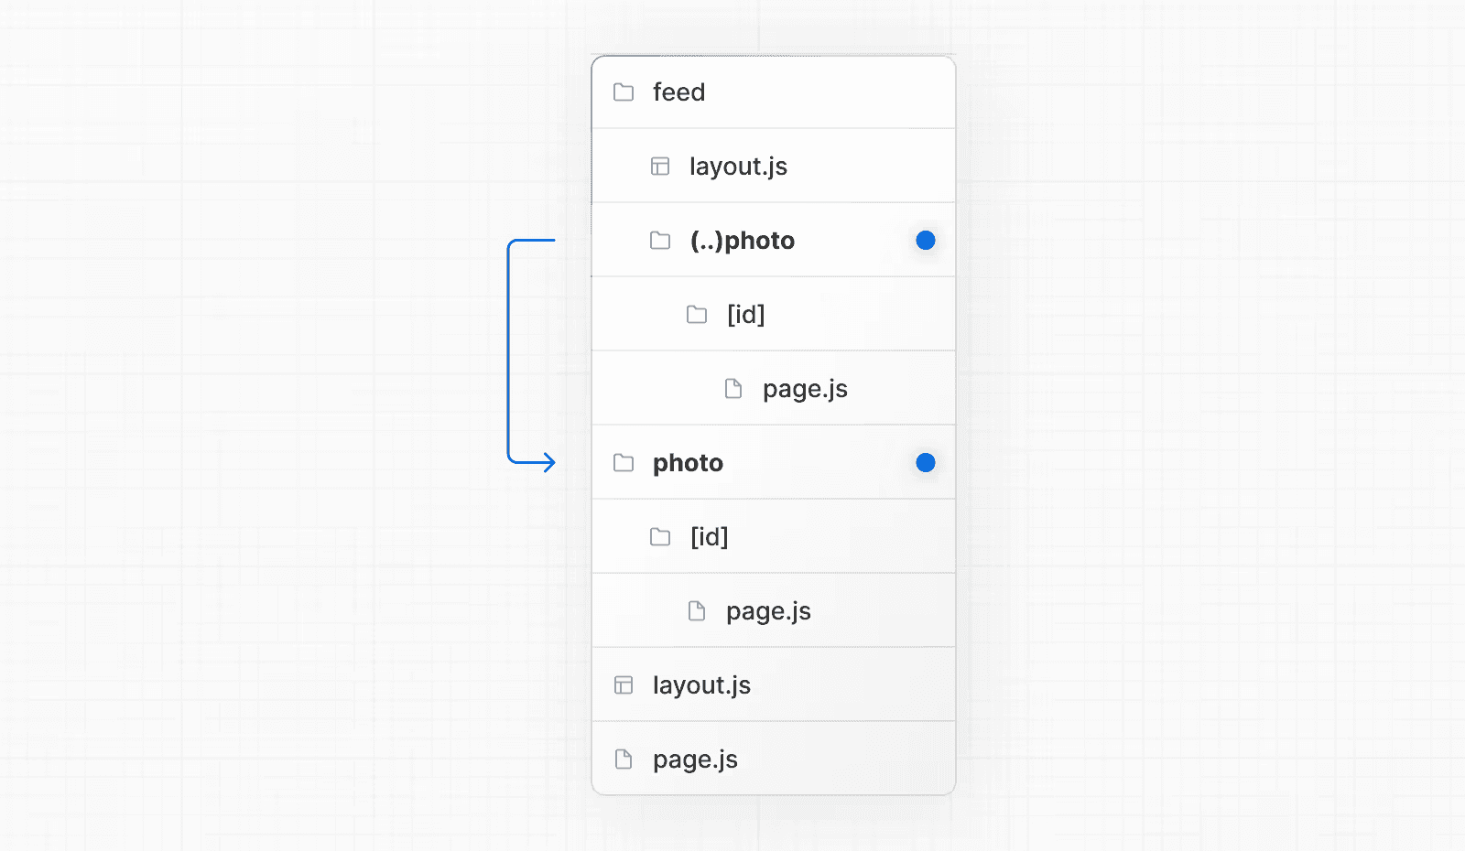
Task: Select the (..)photo folder label
Action: pos(743,241)
